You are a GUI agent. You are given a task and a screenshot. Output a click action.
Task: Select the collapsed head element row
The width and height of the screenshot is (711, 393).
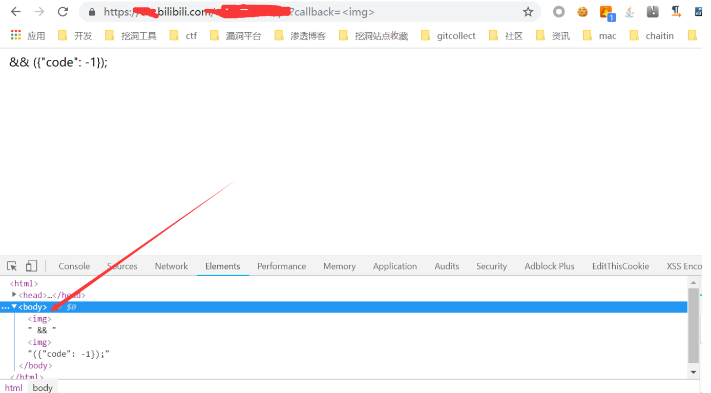click(x=52, y=295)
